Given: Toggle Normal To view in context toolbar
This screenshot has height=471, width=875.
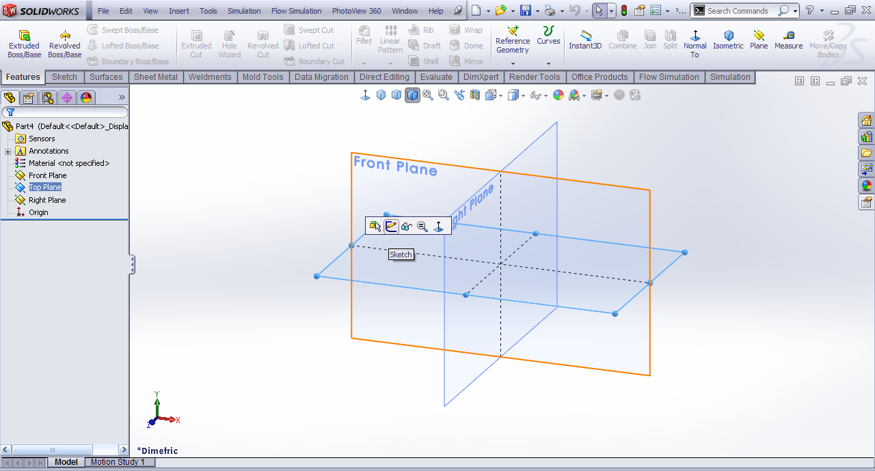Looking at the screenshot, I should click(x=439, y=226).
